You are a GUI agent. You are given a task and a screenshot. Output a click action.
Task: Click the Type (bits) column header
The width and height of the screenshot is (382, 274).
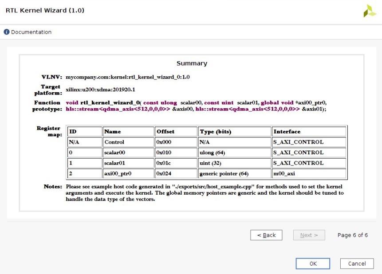coord(235,132)
